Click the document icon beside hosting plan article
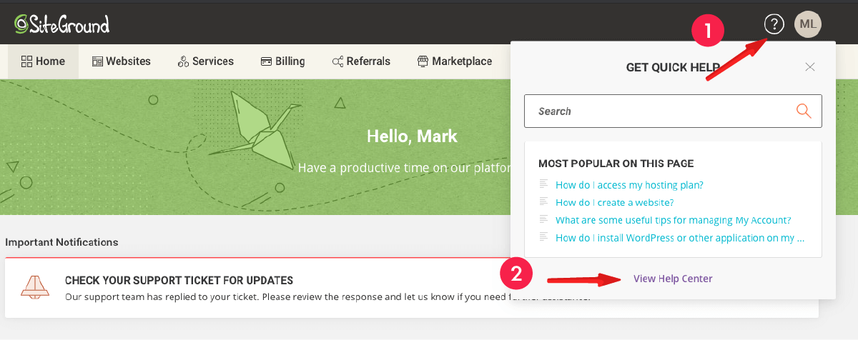Viewport: 858px width, 340px height. 544,184
